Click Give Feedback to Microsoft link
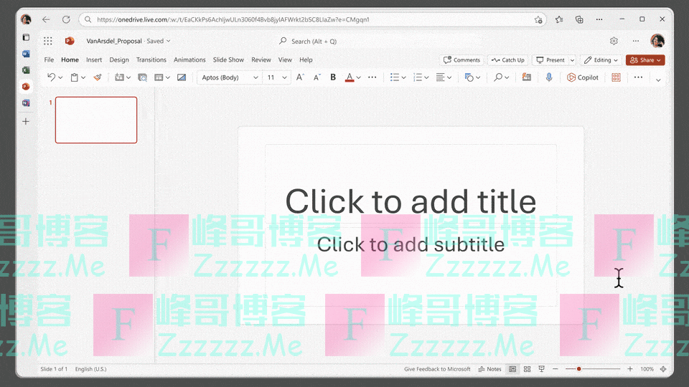 pos(437,369)
